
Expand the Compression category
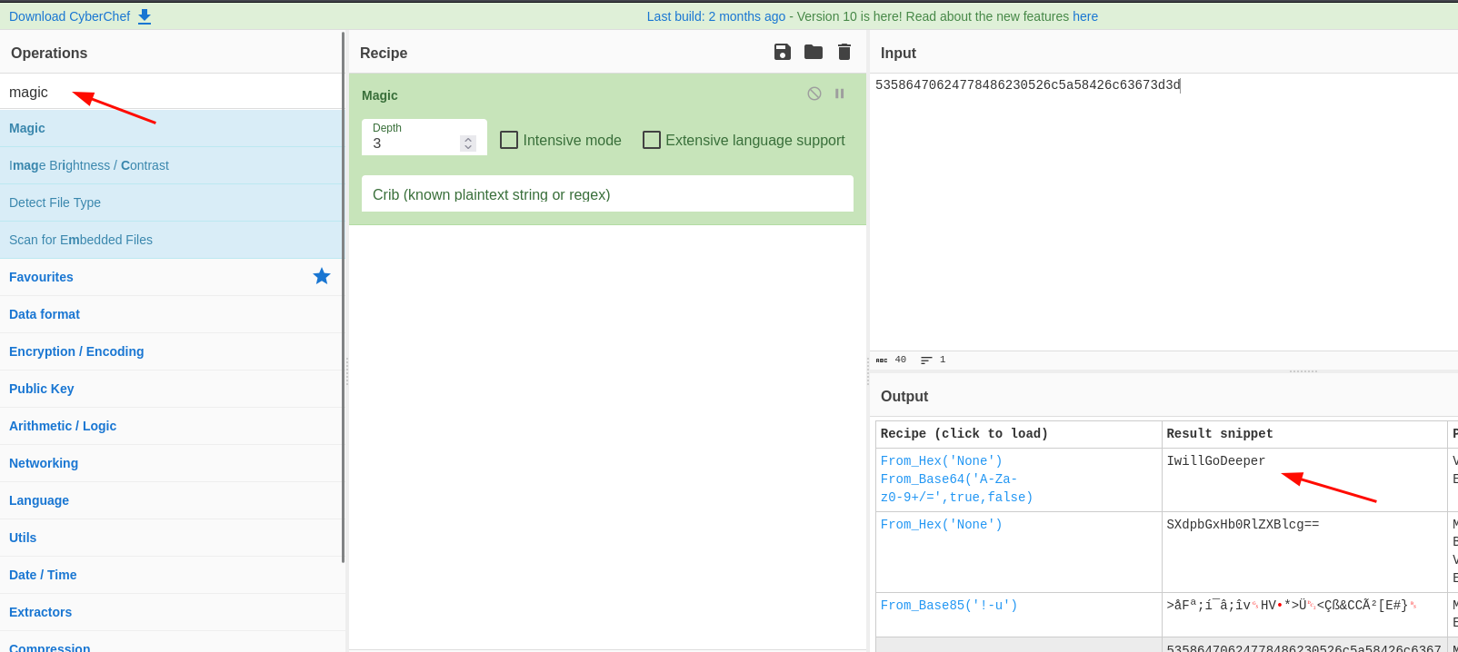(172, 644)
